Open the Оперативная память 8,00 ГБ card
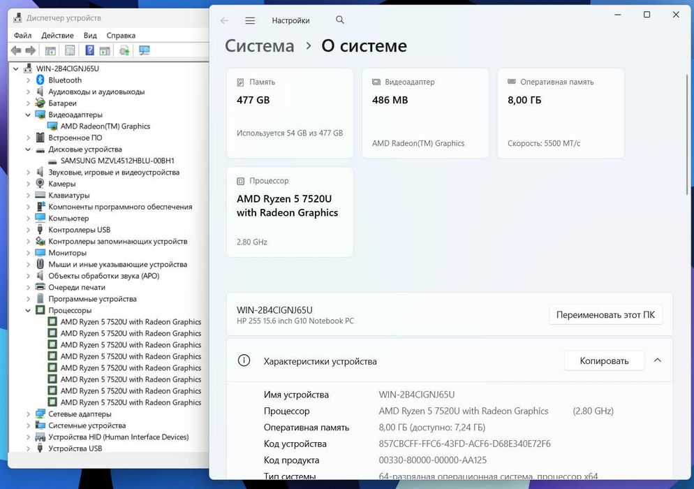Viewport: 694px width, 489px height. (561, 113)
